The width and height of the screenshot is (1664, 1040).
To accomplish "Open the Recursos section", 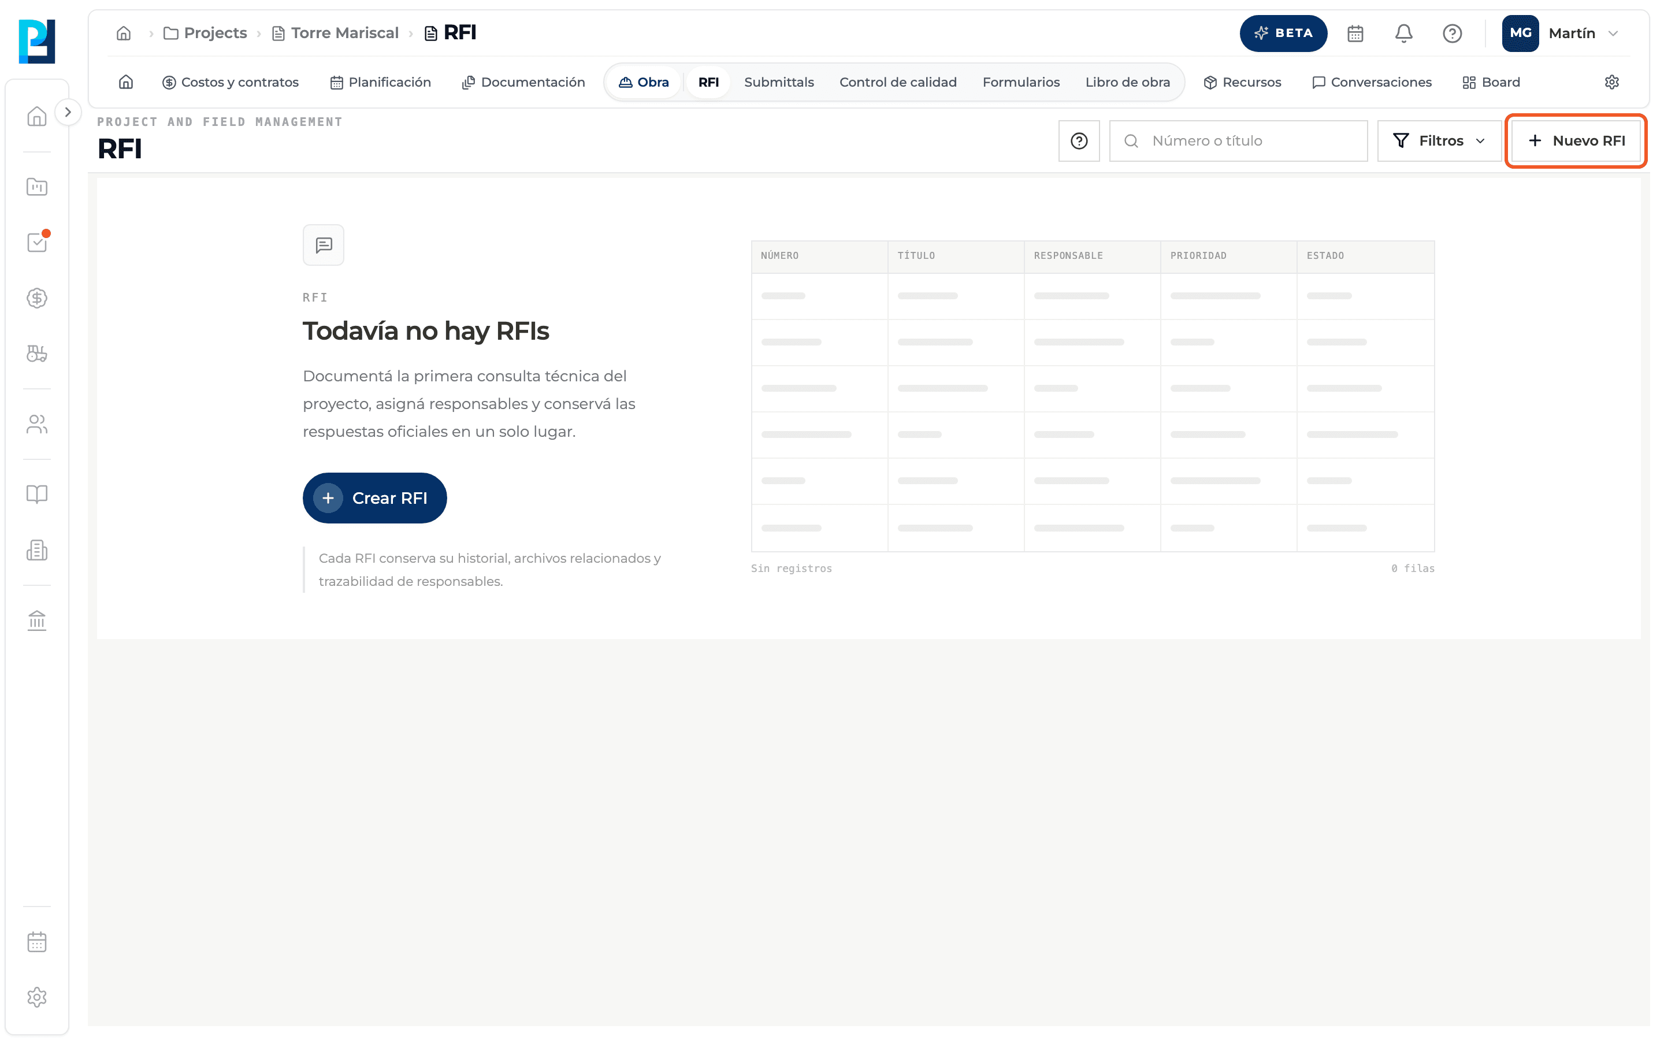I will (1242, 82).
